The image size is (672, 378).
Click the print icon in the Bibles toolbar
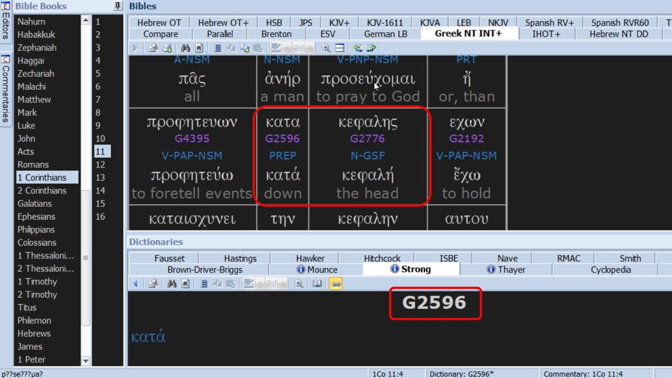click(167, 48)
